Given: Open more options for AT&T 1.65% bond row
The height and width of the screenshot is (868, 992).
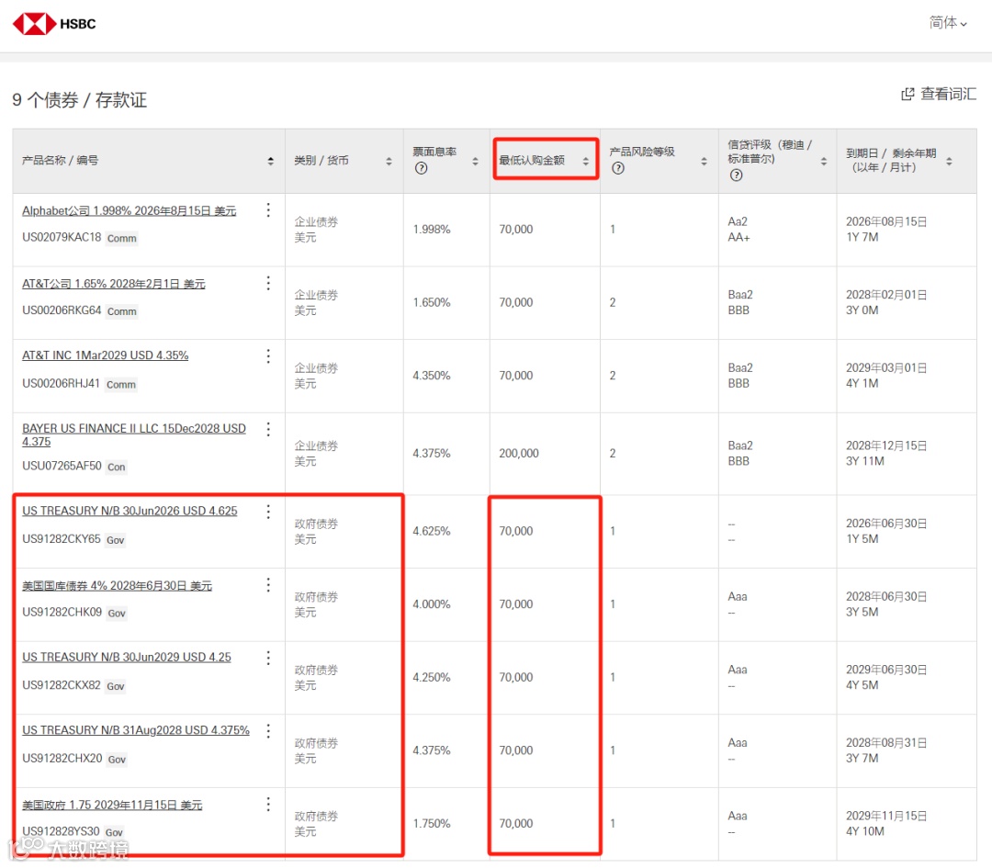Looking at the screenshot, I should point(268,283).
